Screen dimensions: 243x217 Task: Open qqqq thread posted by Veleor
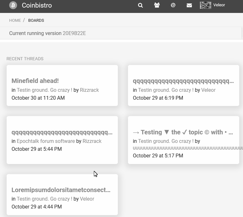coord(183,81)
